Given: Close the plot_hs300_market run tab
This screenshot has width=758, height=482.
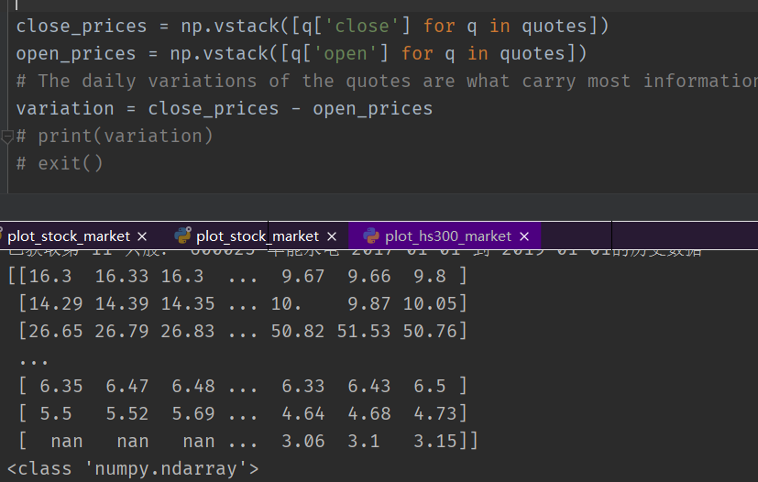Looking at the screenshot, I should point(524,236).
